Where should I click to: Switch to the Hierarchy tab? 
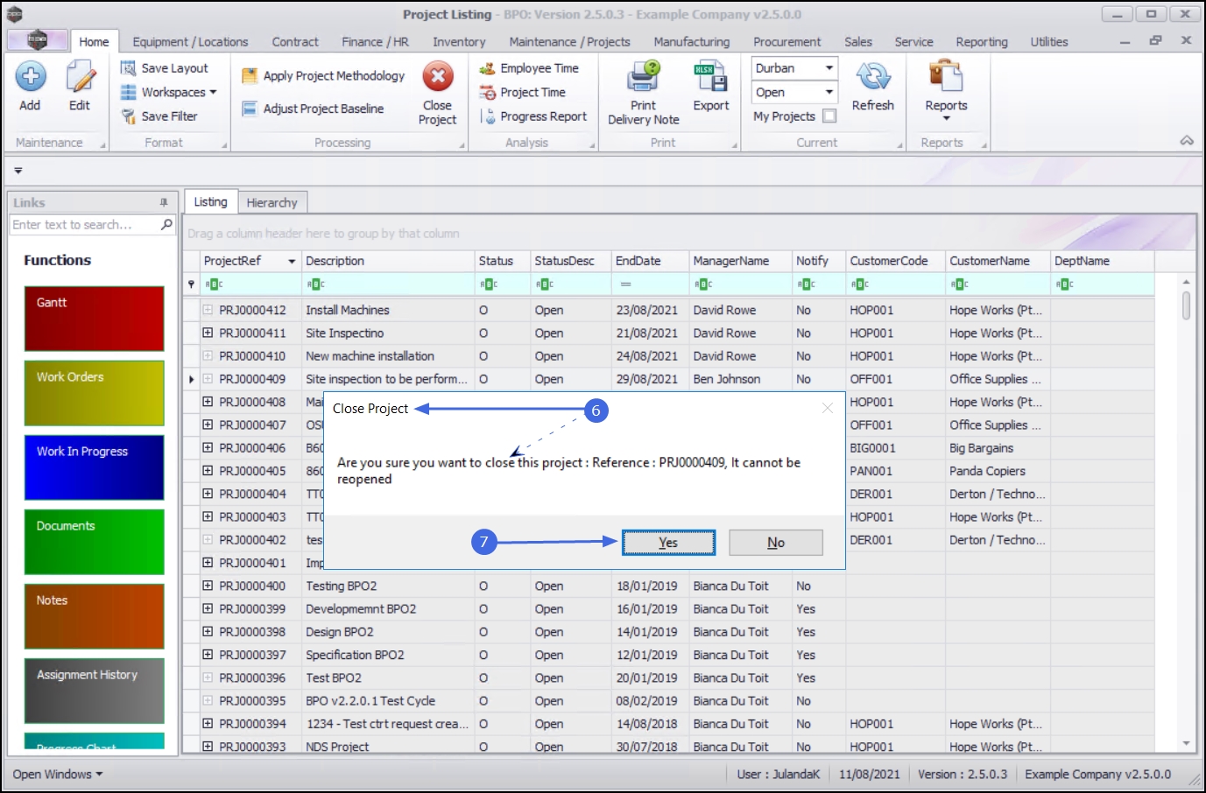coord(272,202)
